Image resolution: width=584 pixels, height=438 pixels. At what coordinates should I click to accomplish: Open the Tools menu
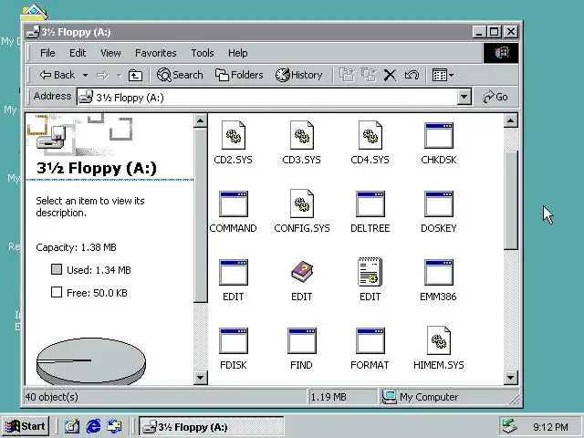[x=203, y=53]
